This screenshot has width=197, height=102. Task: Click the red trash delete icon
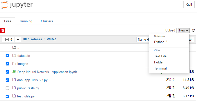point(3,30)
